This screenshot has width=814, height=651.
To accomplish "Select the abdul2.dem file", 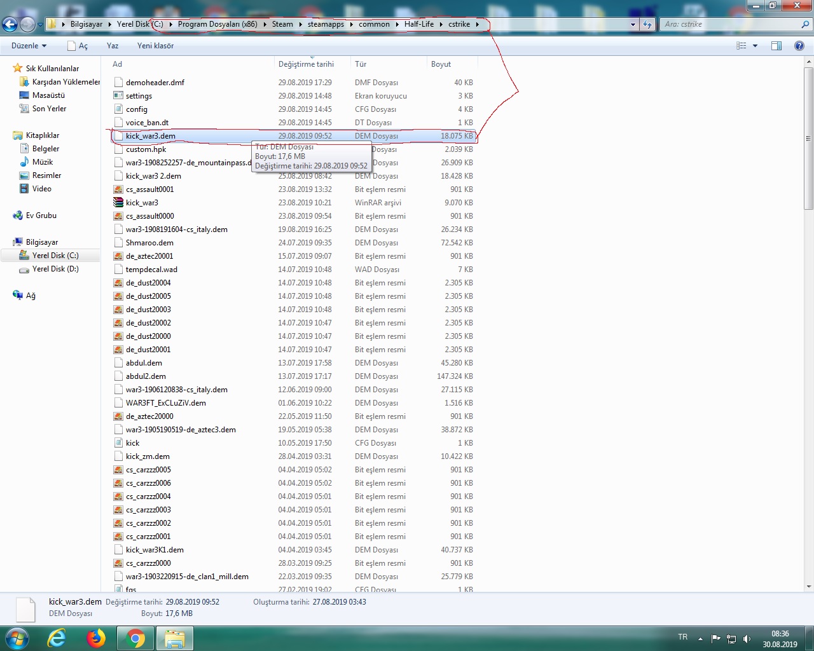I will (x=146, y=376).
